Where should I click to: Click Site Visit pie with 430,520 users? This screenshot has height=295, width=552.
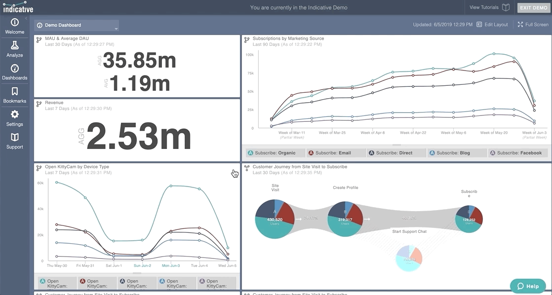pyautogui.click(x=275, y=219)
